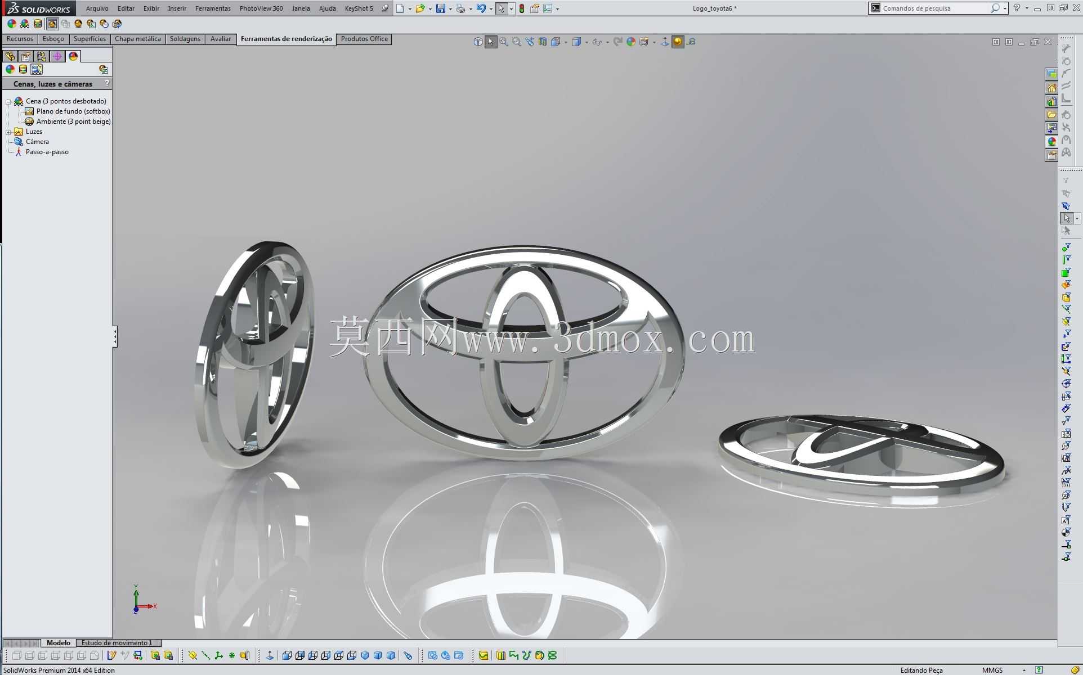Click the Zoom to Fit icon
The width and height of the screenshot is (1083, 675).
point(504,42)
